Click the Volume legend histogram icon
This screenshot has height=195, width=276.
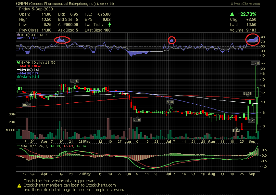pyautogui.click(x=18, y=77)
